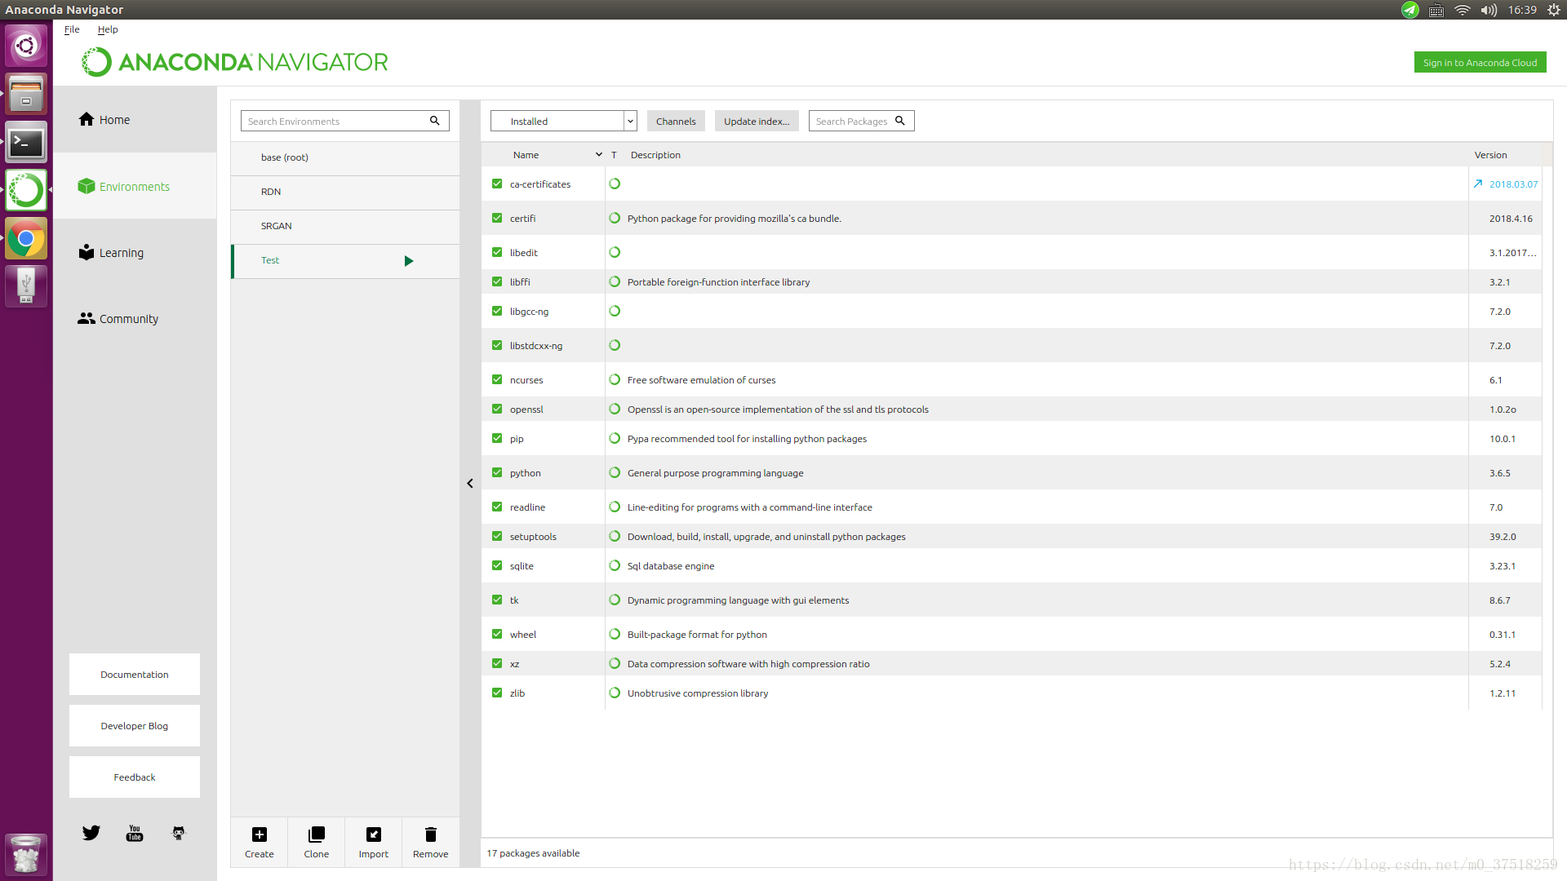Screen dimensions: 1567x881
Task: Open the Terminal from the dock
Action: (x=26, y=142)
